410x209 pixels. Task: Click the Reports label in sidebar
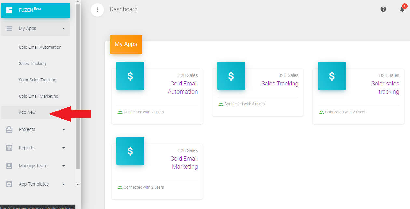click(27, 148)
